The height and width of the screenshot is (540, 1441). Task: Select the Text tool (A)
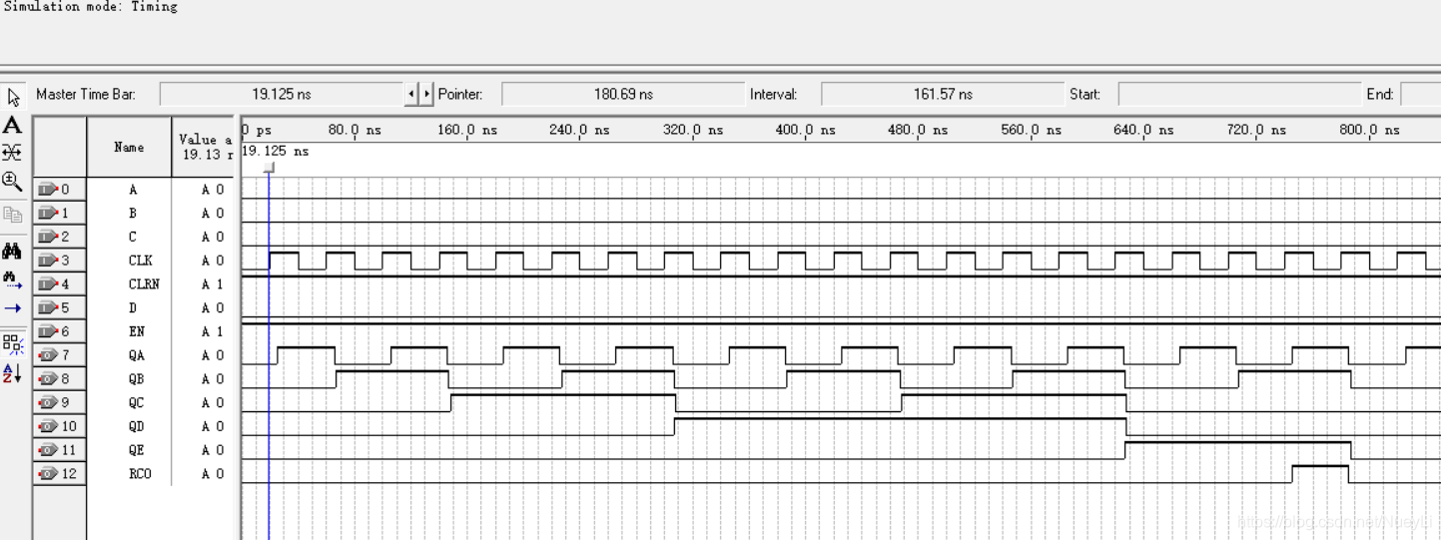coord(12,125)
